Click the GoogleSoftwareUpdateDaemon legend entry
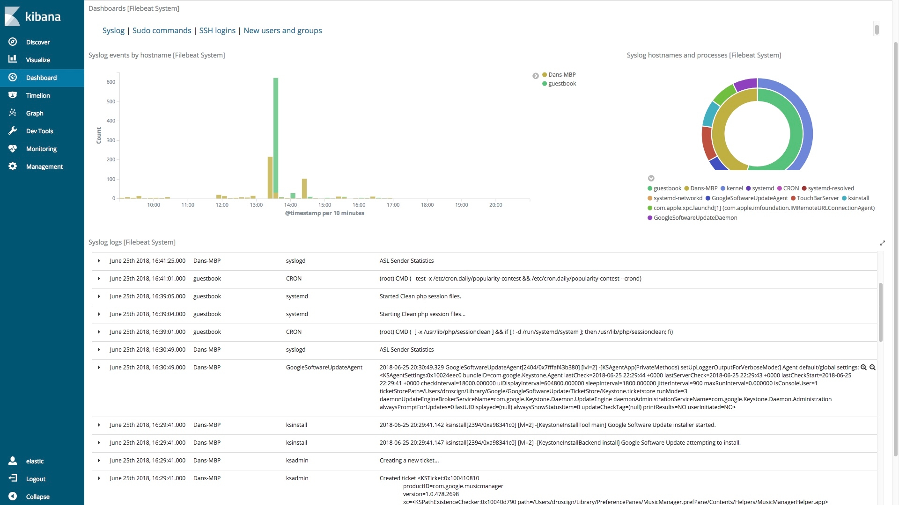 click(x=692, y=218)
